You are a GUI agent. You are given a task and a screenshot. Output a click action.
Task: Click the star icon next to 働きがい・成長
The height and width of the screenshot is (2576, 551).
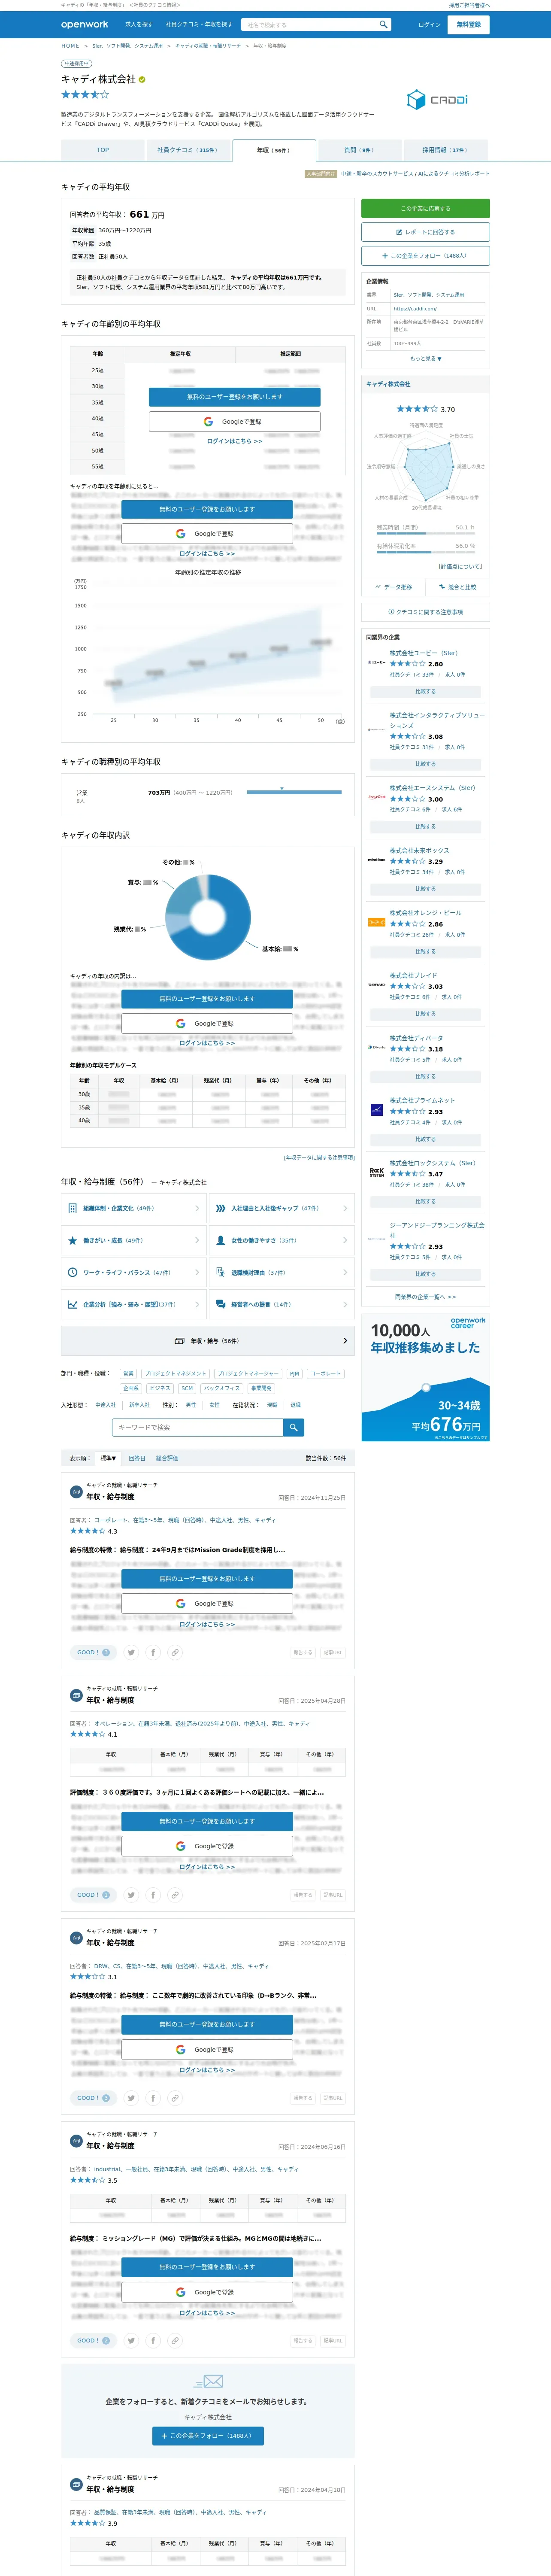pyautogui.click(x=72, y=1240)
